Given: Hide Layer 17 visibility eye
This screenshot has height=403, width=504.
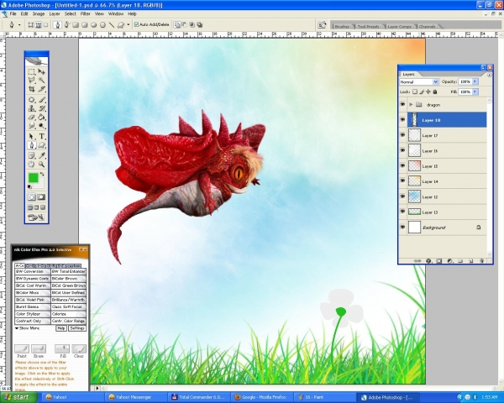Looking at the screenshot, I should pos(402,135).
